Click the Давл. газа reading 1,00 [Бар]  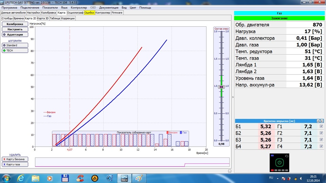(309, 45)
